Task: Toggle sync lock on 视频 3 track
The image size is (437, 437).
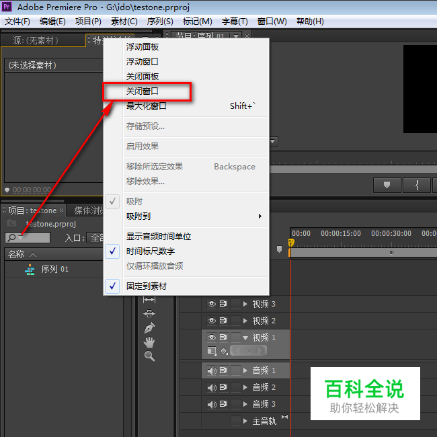Action: click(223, 303)
